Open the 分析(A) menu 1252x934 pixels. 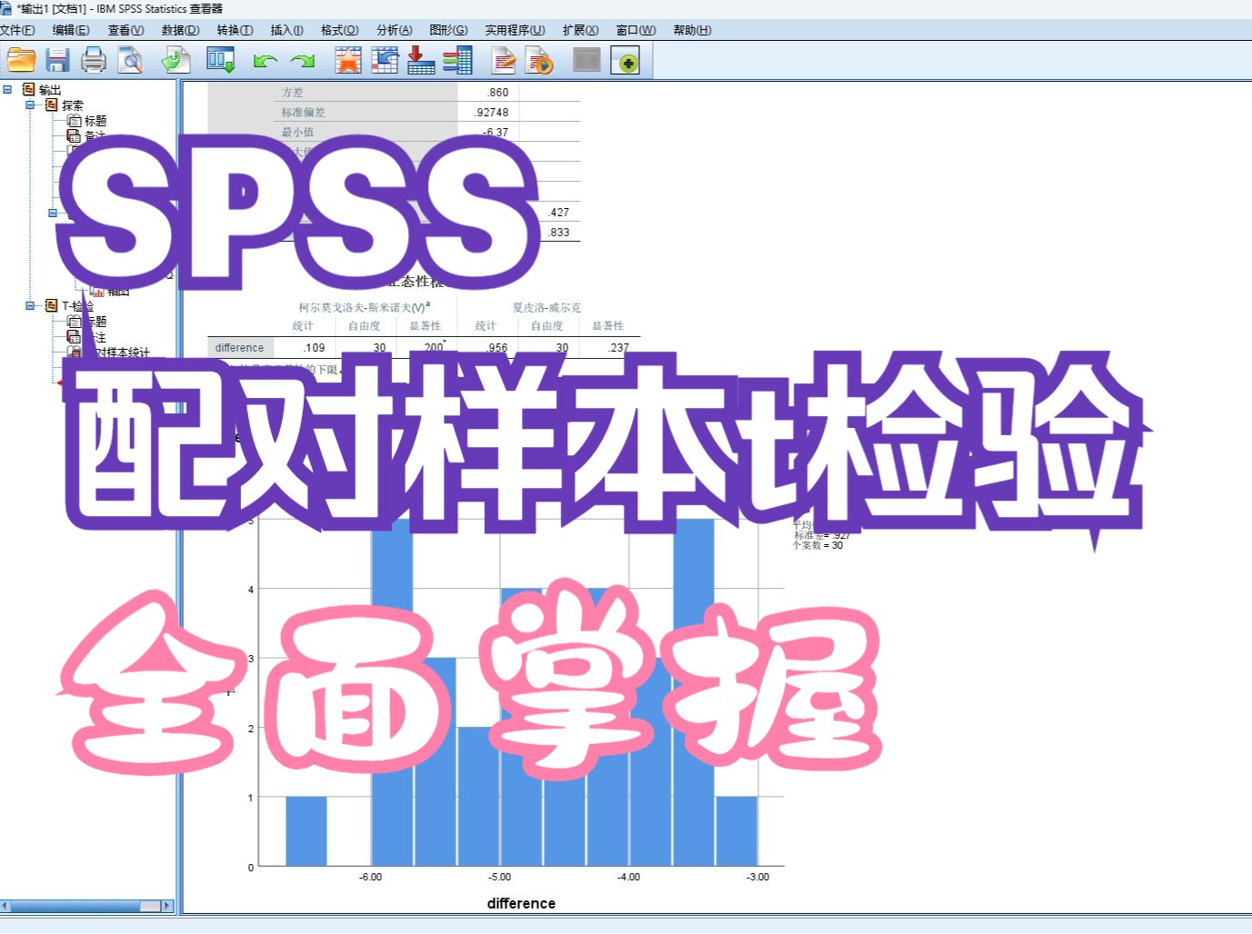pyautogui.click(x=394, y=30)
